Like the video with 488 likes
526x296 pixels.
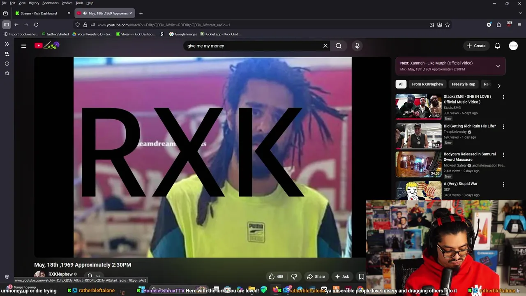pyautogui.click(x=276, y=277)
